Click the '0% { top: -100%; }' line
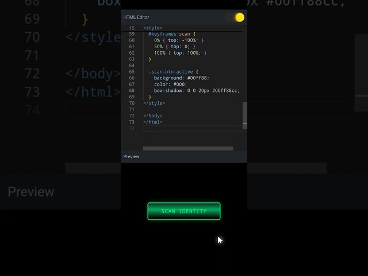The width and height of the screenshot is (368, 276). 179,40
